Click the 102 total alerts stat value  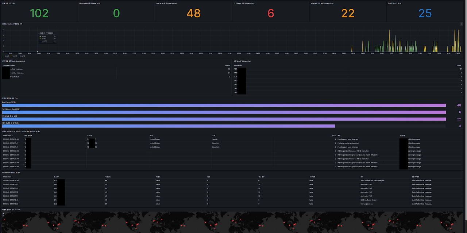click(39, 13)
